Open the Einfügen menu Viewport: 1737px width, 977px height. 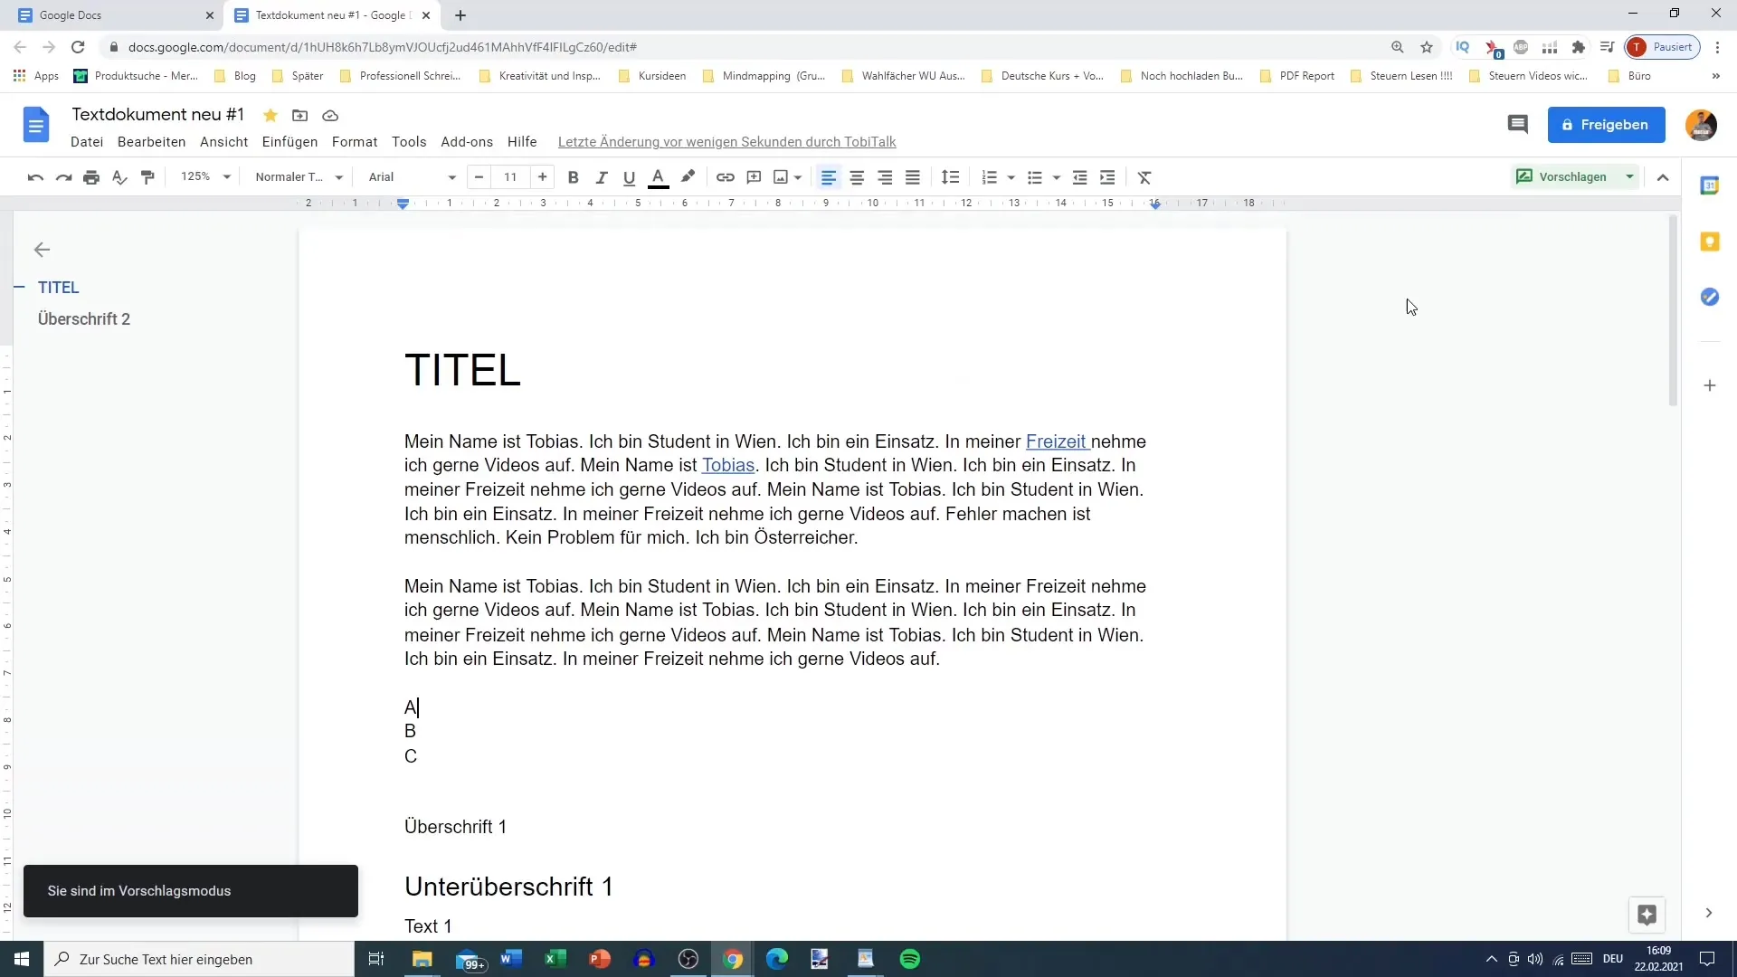point(289,141)
